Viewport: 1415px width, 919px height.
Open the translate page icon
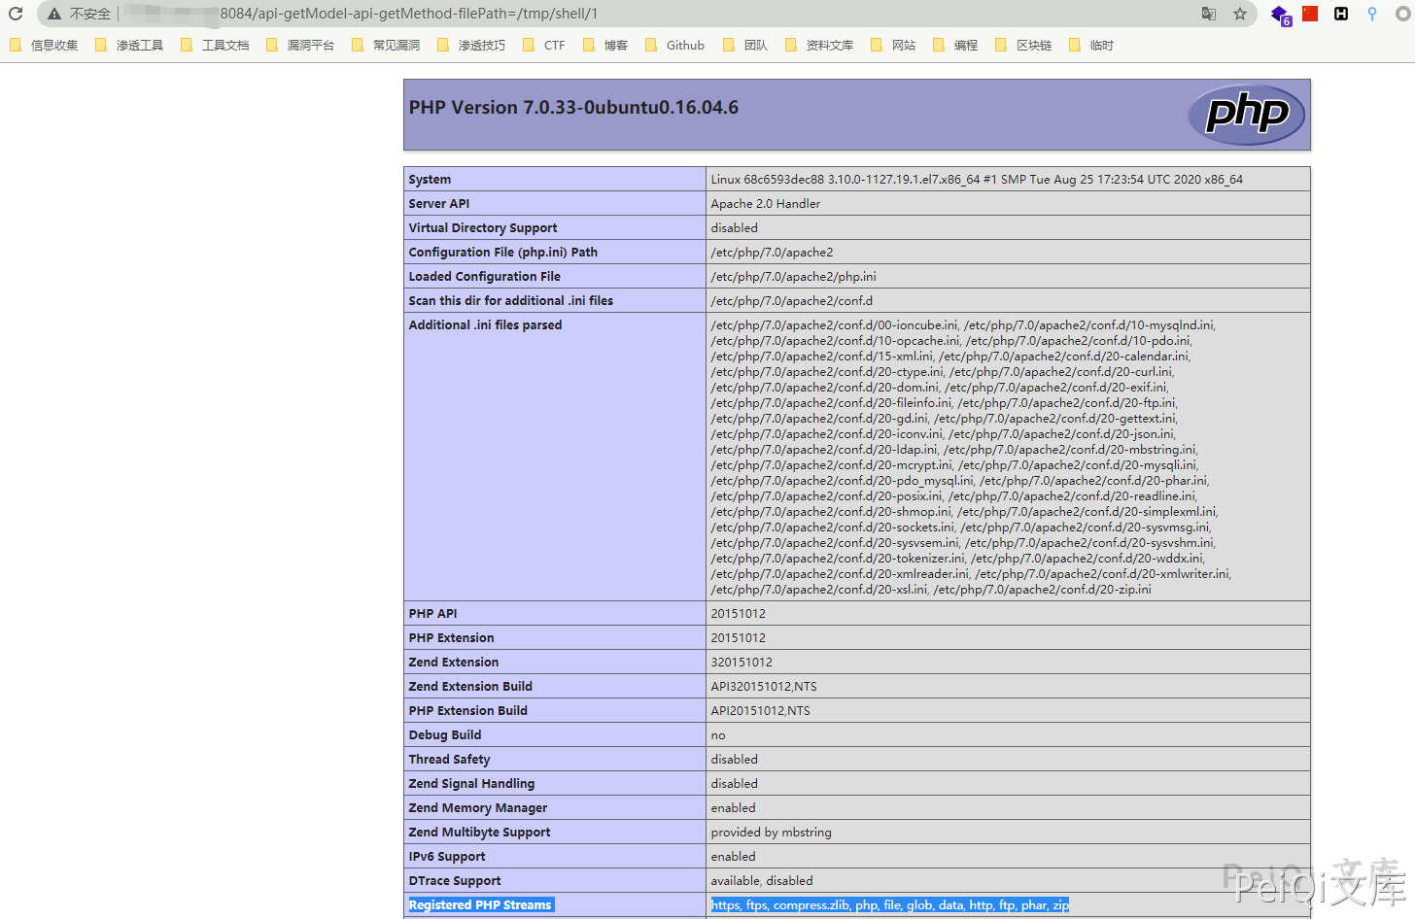pos(1208,14)
